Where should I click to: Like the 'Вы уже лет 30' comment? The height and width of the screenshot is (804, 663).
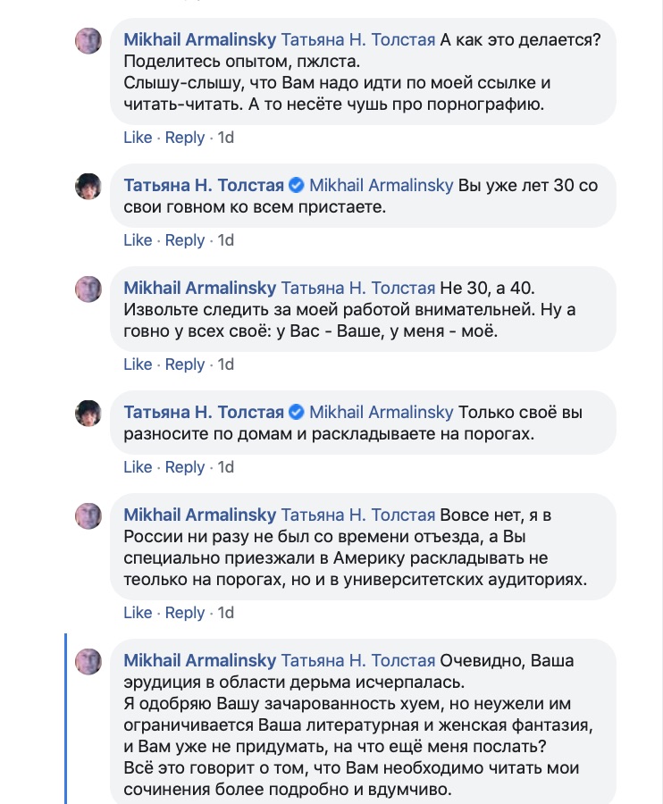click(138, 240)
